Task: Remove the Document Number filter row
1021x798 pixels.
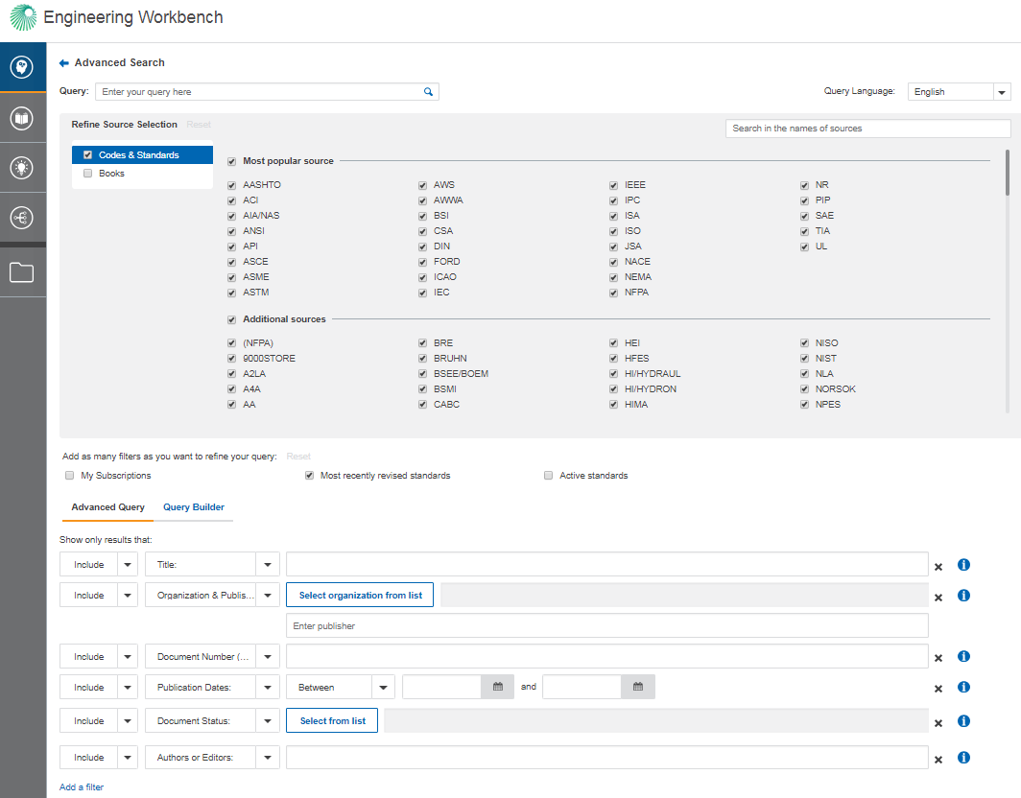Action: click(x=938, y=658)
